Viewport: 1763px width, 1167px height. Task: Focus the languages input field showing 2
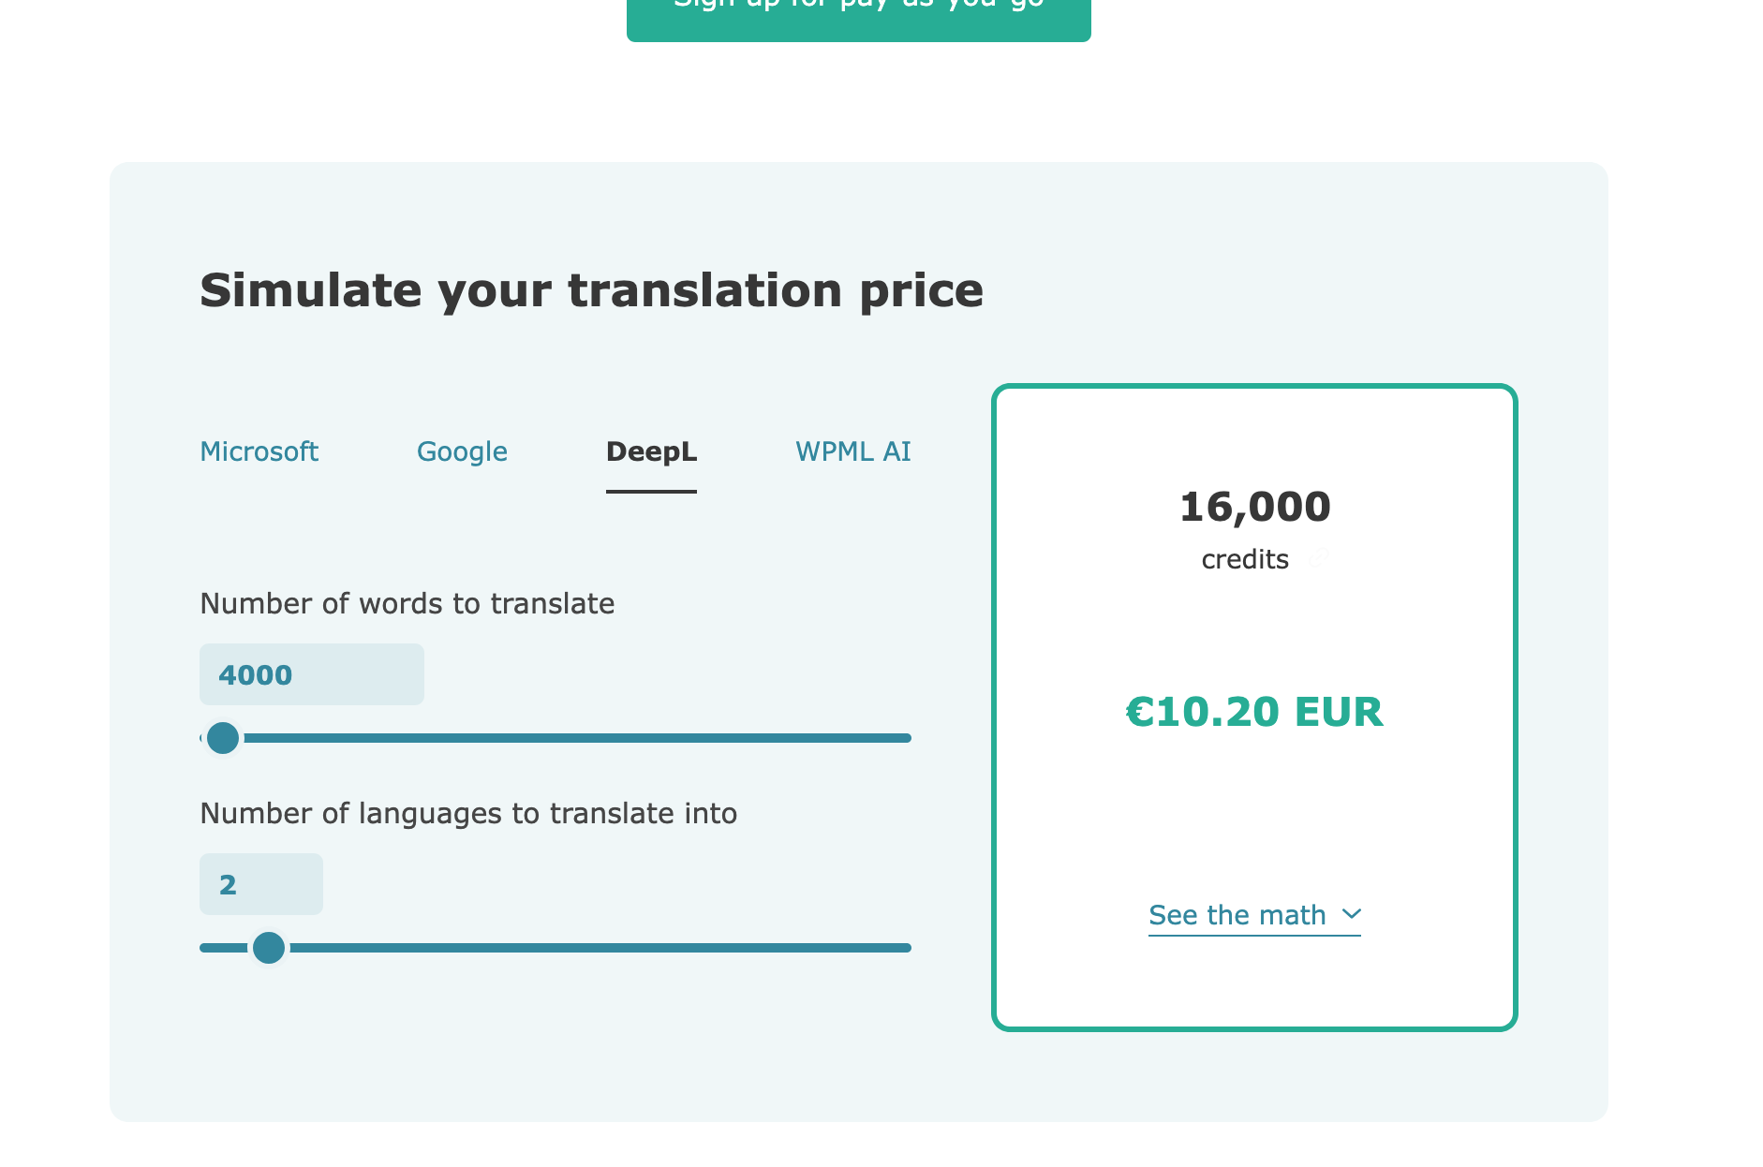[260, 884]
